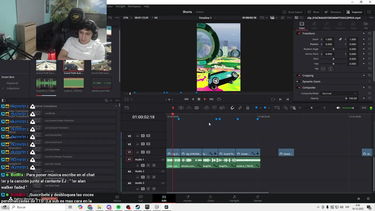The width and height of the screenshot is (375, 211).
Task: Disable the V2 video track
Action: coord(148,144)
